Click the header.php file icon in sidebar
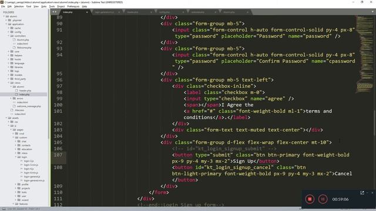Viewport: 376px width, 211px height. click(16, 91)
